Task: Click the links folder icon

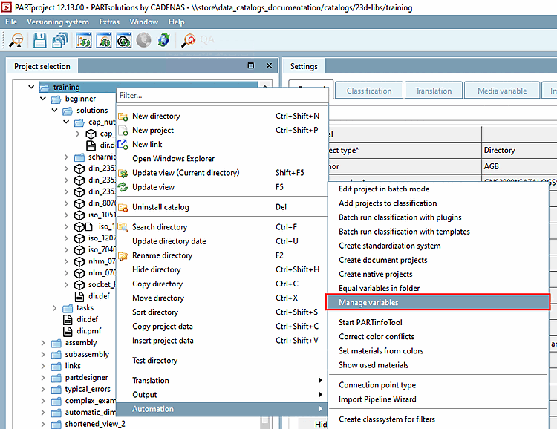Action: (x=56, y=366)
